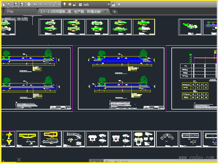
Task: Click the new drawing plus button
Action: pos(115,11)
